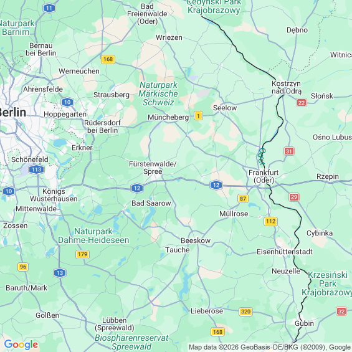This screenshot has height=352, width=352.
Task: Click the blue 113 shield near Schönefeld
Action: tap(37, 169)
